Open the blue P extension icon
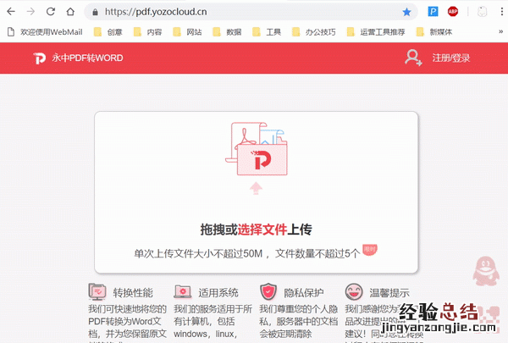508x343 pixels. point(433,12)
